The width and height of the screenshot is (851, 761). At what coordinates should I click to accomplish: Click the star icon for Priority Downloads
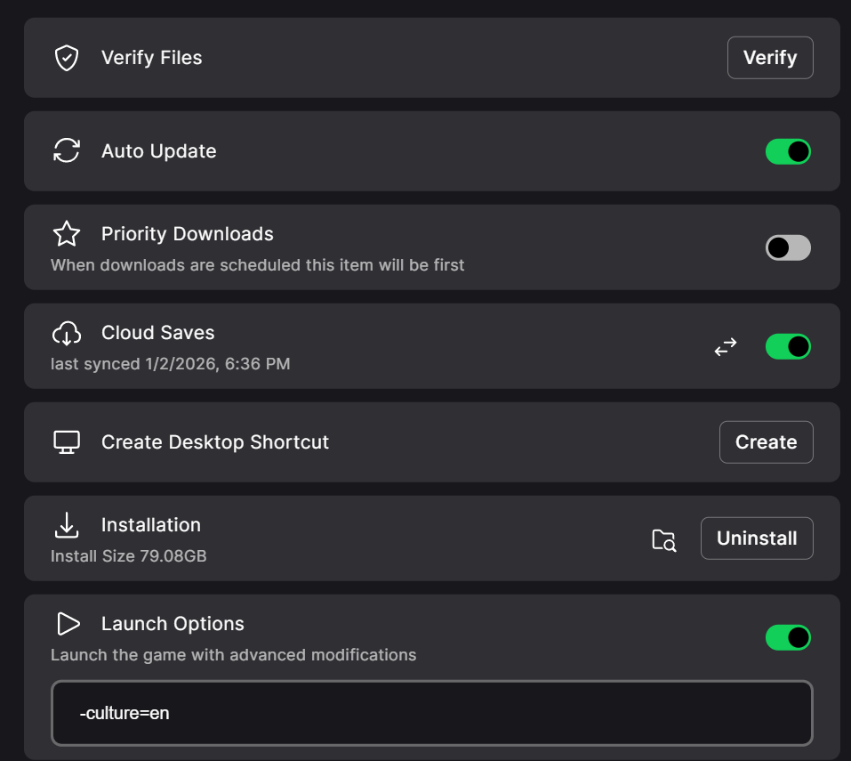coord(67,234)
